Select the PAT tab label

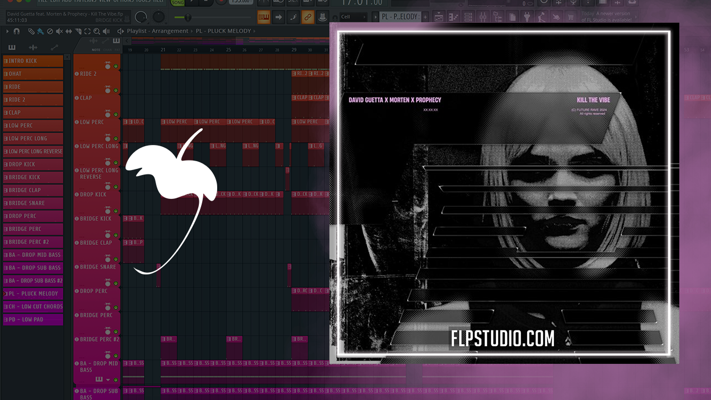click(118, 50)
